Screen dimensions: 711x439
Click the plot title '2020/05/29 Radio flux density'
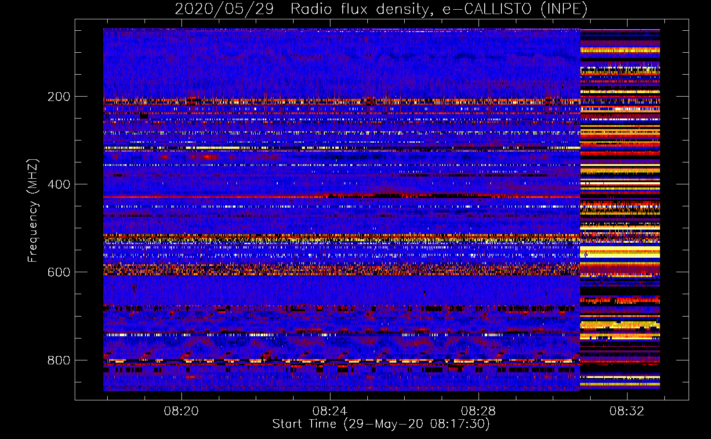pyautogui.click(x=381, y=9)
